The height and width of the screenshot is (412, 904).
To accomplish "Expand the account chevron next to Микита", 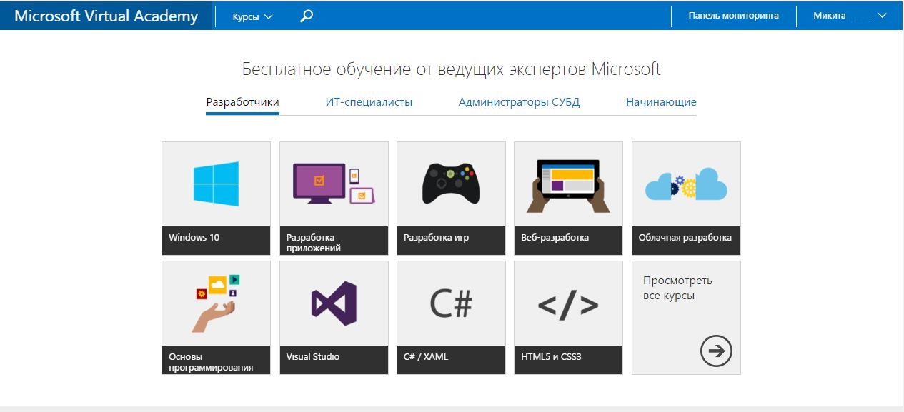I will (881, 16).
